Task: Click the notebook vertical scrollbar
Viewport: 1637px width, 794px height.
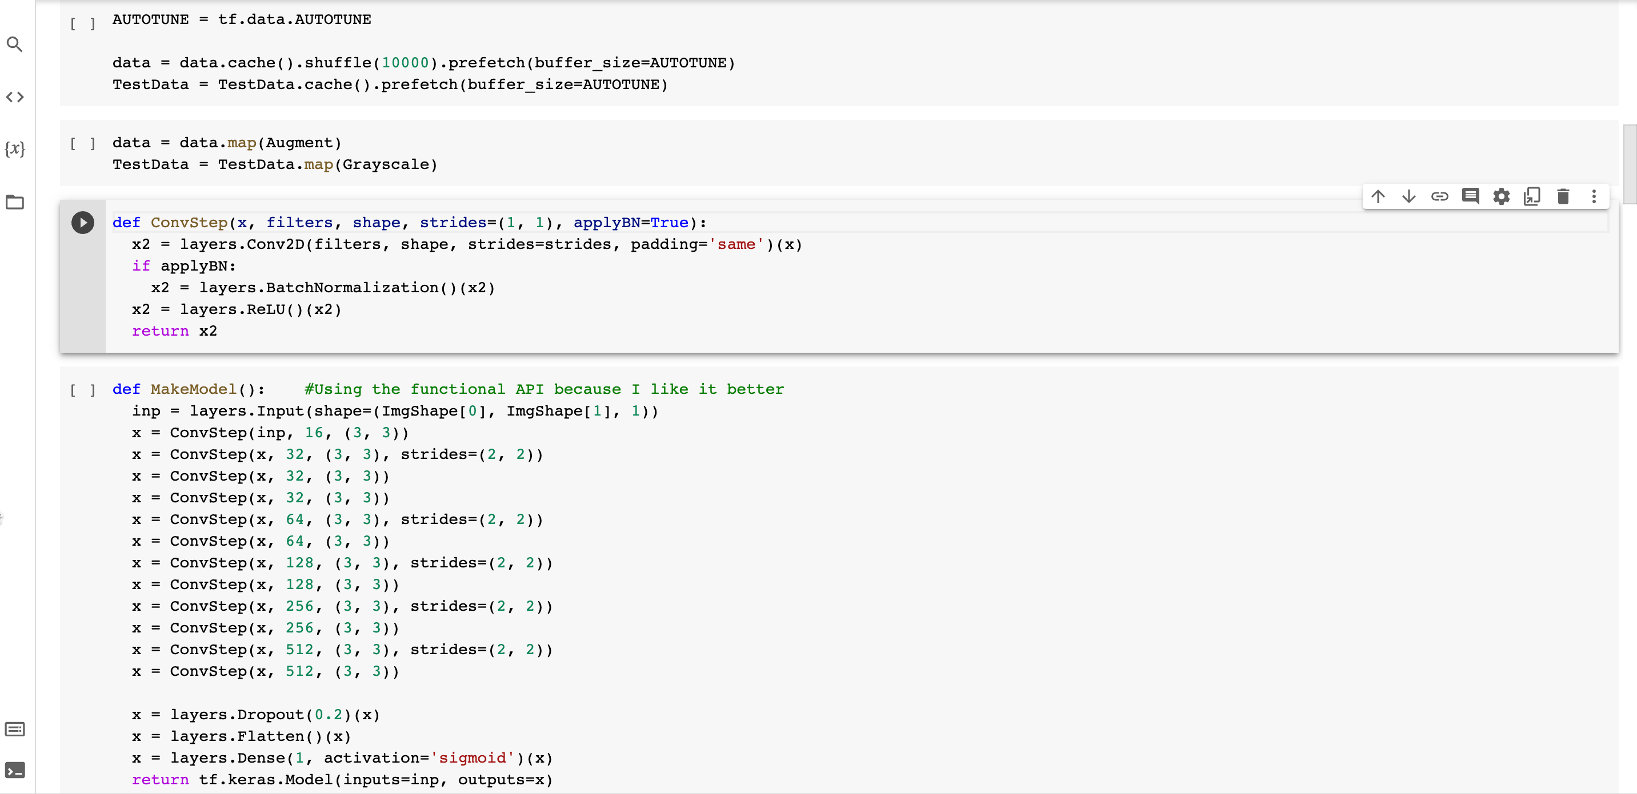Action: click(1630, 164)
